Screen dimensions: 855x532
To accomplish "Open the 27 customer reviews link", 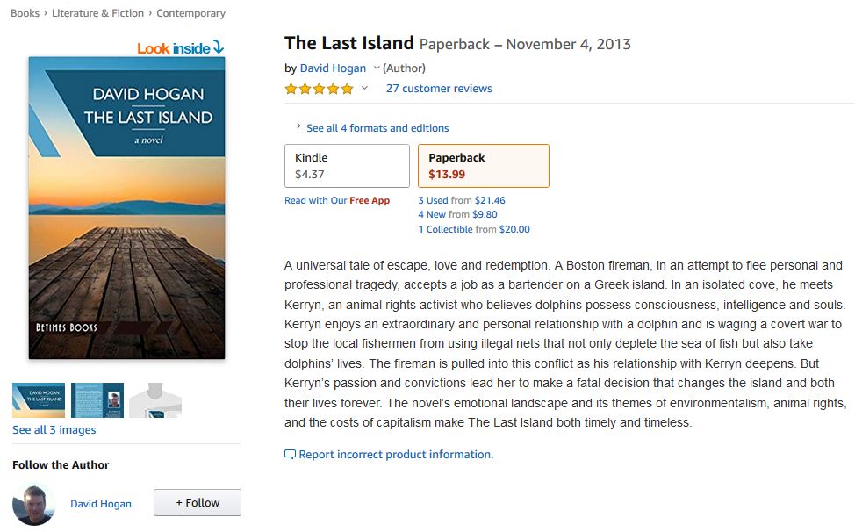I will pos(439,89).
